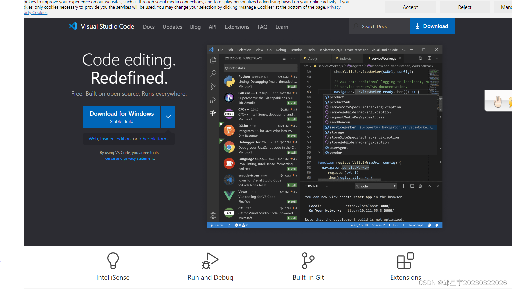Click the Built-in Git feature label
This screenshot has width=512, height=289.
(x=308, y=278)
